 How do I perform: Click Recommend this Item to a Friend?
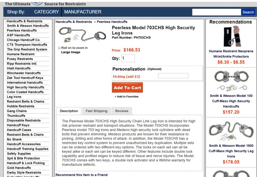point(82,175)
